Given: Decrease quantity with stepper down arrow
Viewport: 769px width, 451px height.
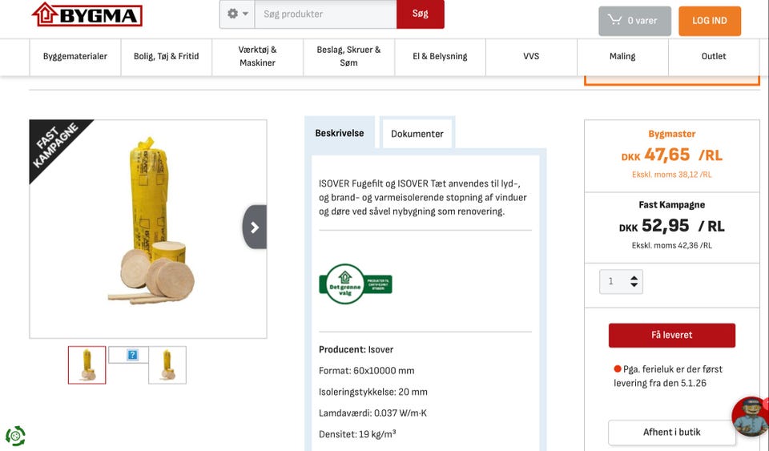Looking at the screenshot, I should (x=634, y=285).
